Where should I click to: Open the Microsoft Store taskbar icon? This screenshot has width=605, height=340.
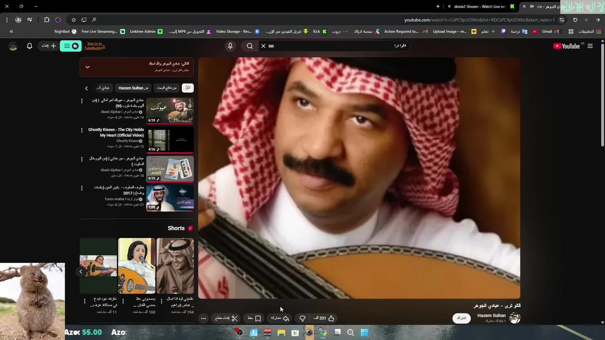(x=295, y=332)
